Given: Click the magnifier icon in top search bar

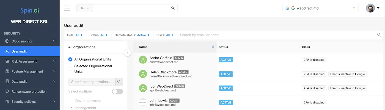Looking at the screenshot, I should tap(173, 8).
